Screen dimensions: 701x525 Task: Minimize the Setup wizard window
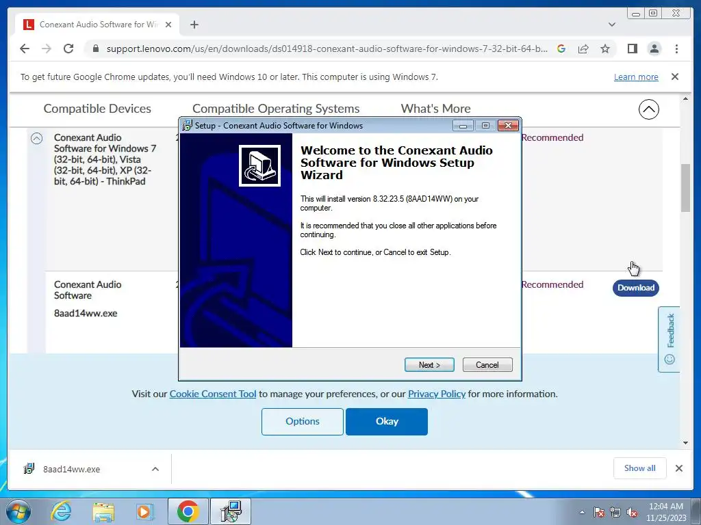point(463,126)
